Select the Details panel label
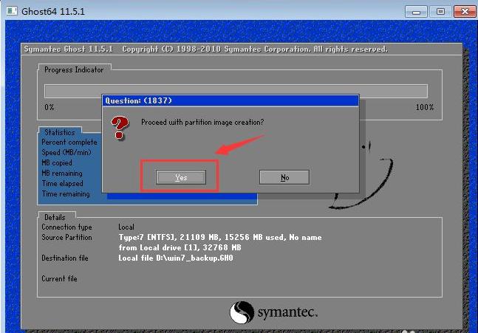This screenshot has height=333, width=478. [55, 217]
